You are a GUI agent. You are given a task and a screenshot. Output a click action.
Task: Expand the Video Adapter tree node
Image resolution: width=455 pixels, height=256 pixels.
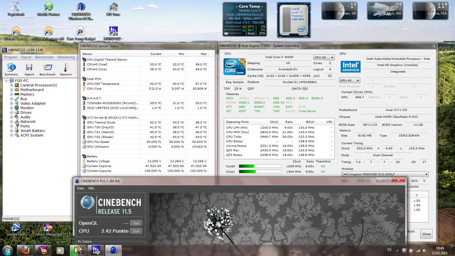point(11,103)
